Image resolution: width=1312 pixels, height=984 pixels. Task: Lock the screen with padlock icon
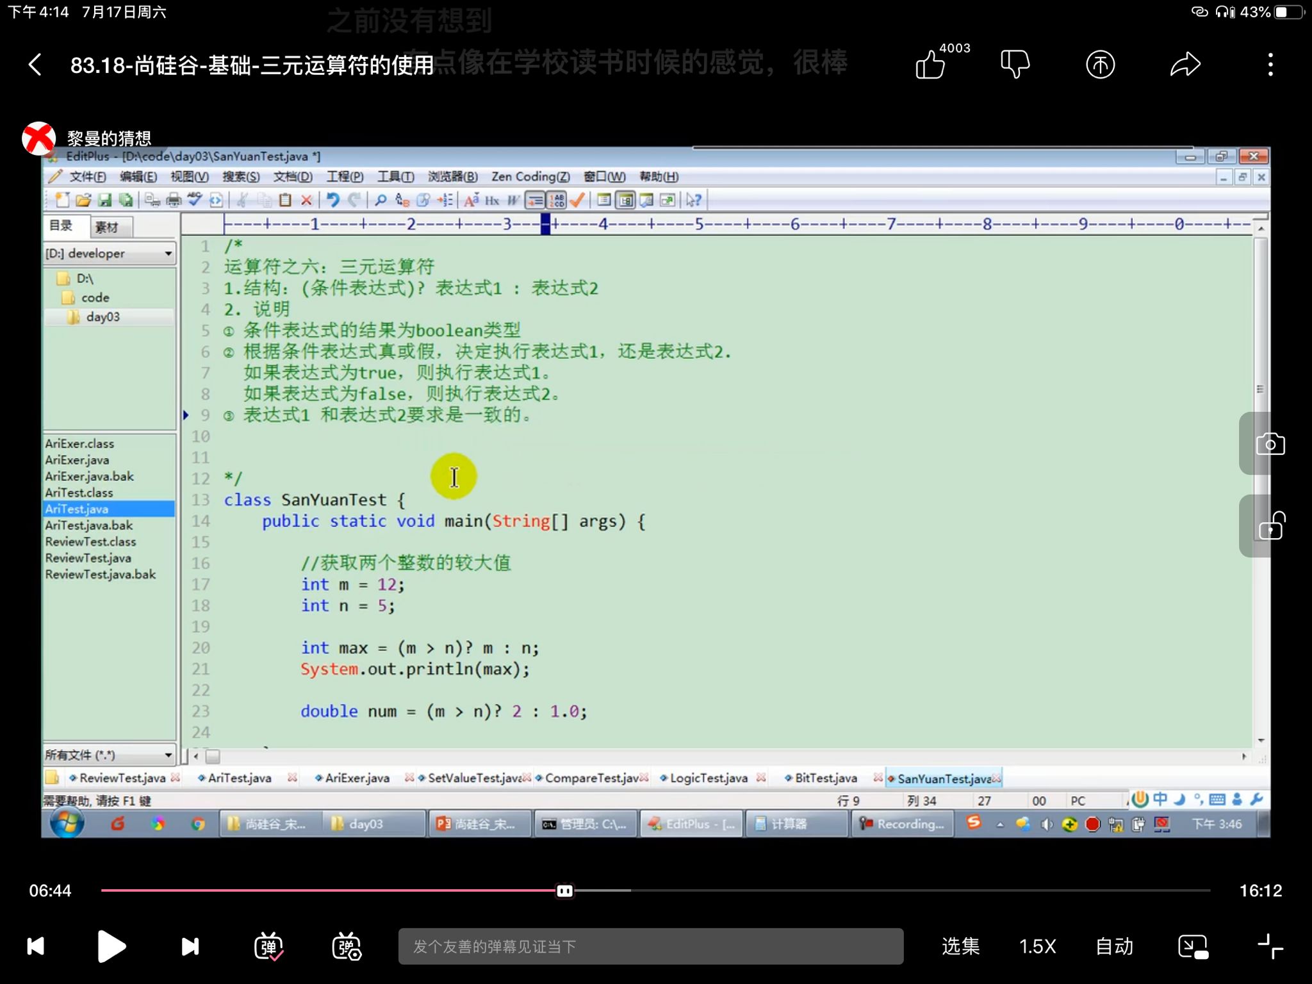pyautogui.click(x=1272, y=525)
